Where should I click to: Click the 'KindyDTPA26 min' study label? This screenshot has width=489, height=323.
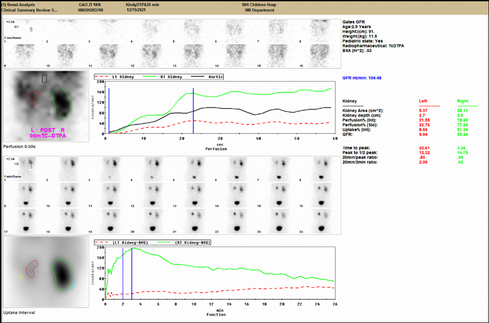[142, 5]
